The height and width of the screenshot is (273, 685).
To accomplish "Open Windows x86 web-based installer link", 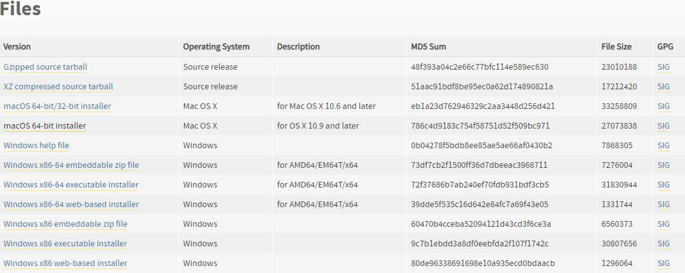I will 65,263.
